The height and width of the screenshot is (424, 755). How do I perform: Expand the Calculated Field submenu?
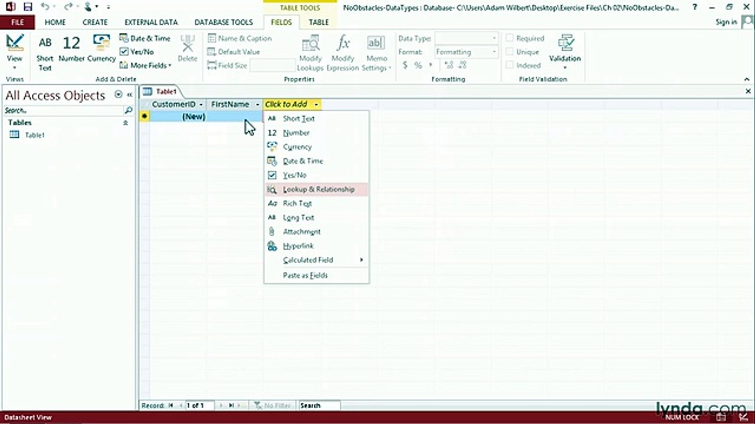pyautogui.click(x=316, y=260)
